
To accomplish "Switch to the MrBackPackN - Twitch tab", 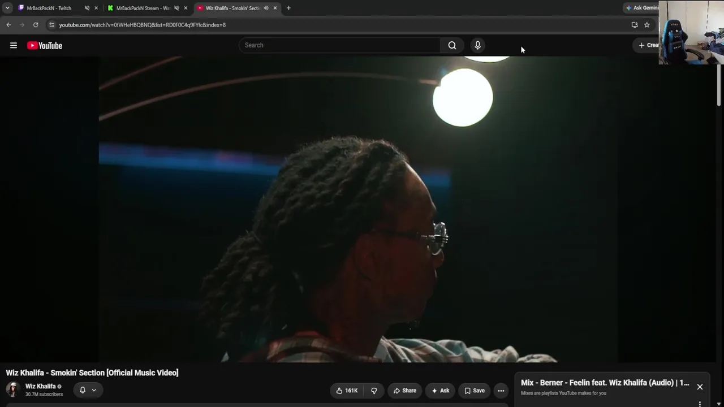I will coord(49,8).
